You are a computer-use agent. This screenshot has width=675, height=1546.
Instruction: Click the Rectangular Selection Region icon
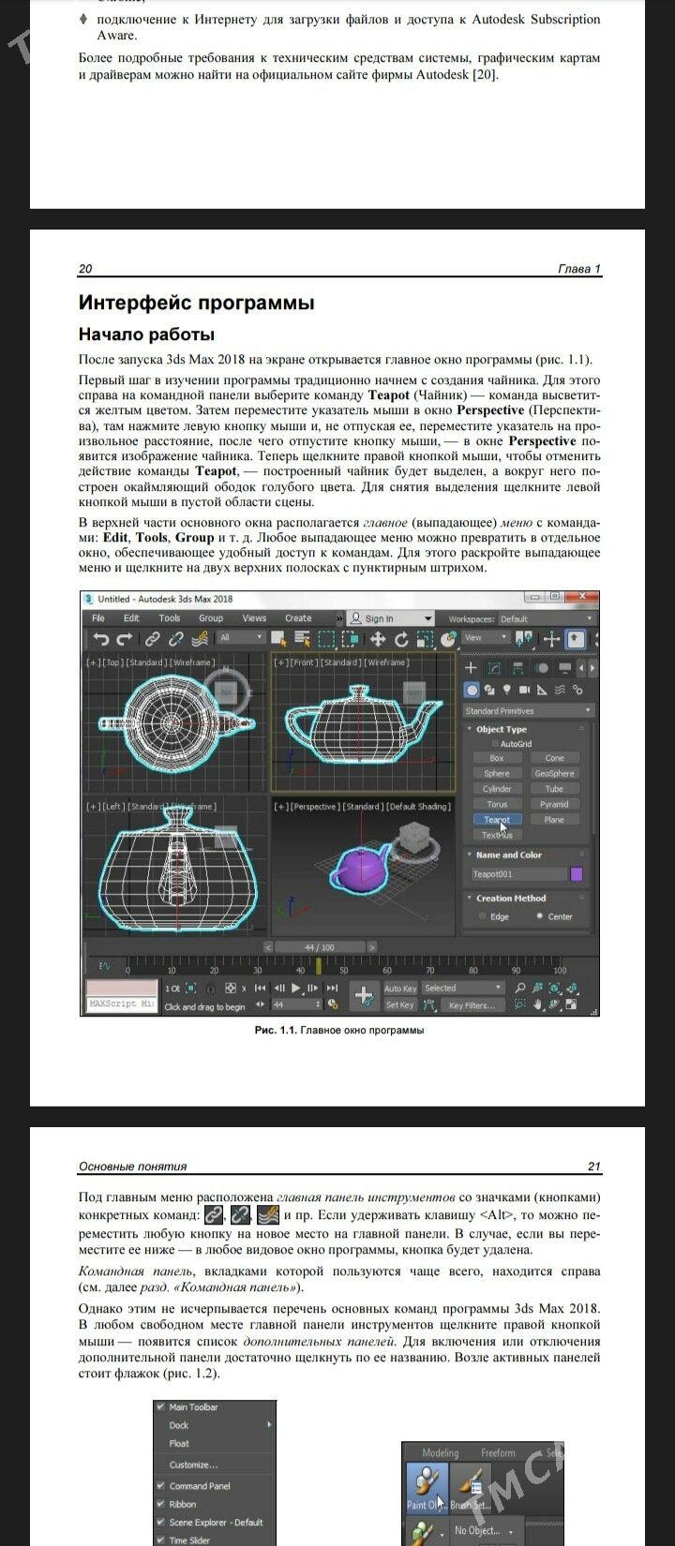click(326, 639)
